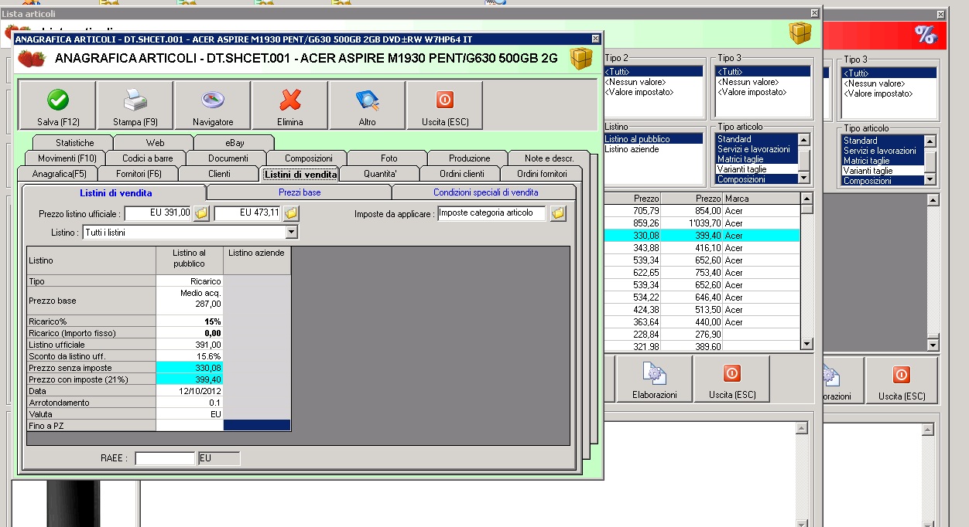Click Uscita (ESC) in the rightmost back window
Viewport: 969px width, 527px height.
pos(902,381)
